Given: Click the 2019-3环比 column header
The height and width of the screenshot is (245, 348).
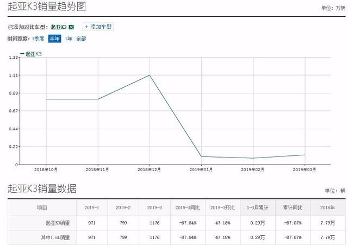Looking at the screenshot, I should [222, 208].
